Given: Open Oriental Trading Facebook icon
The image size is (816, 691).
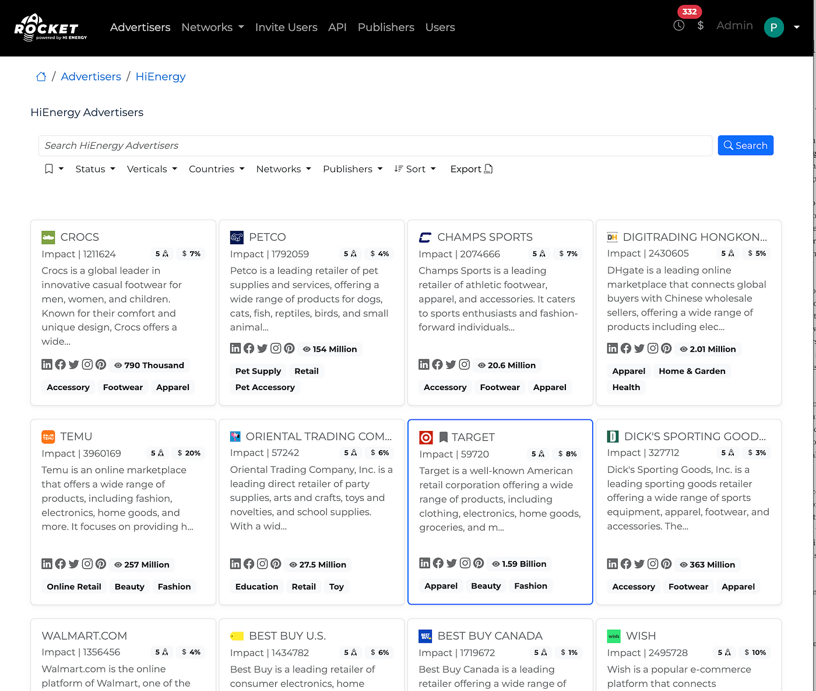Looking at the screenshot, I should click(249, 564).
